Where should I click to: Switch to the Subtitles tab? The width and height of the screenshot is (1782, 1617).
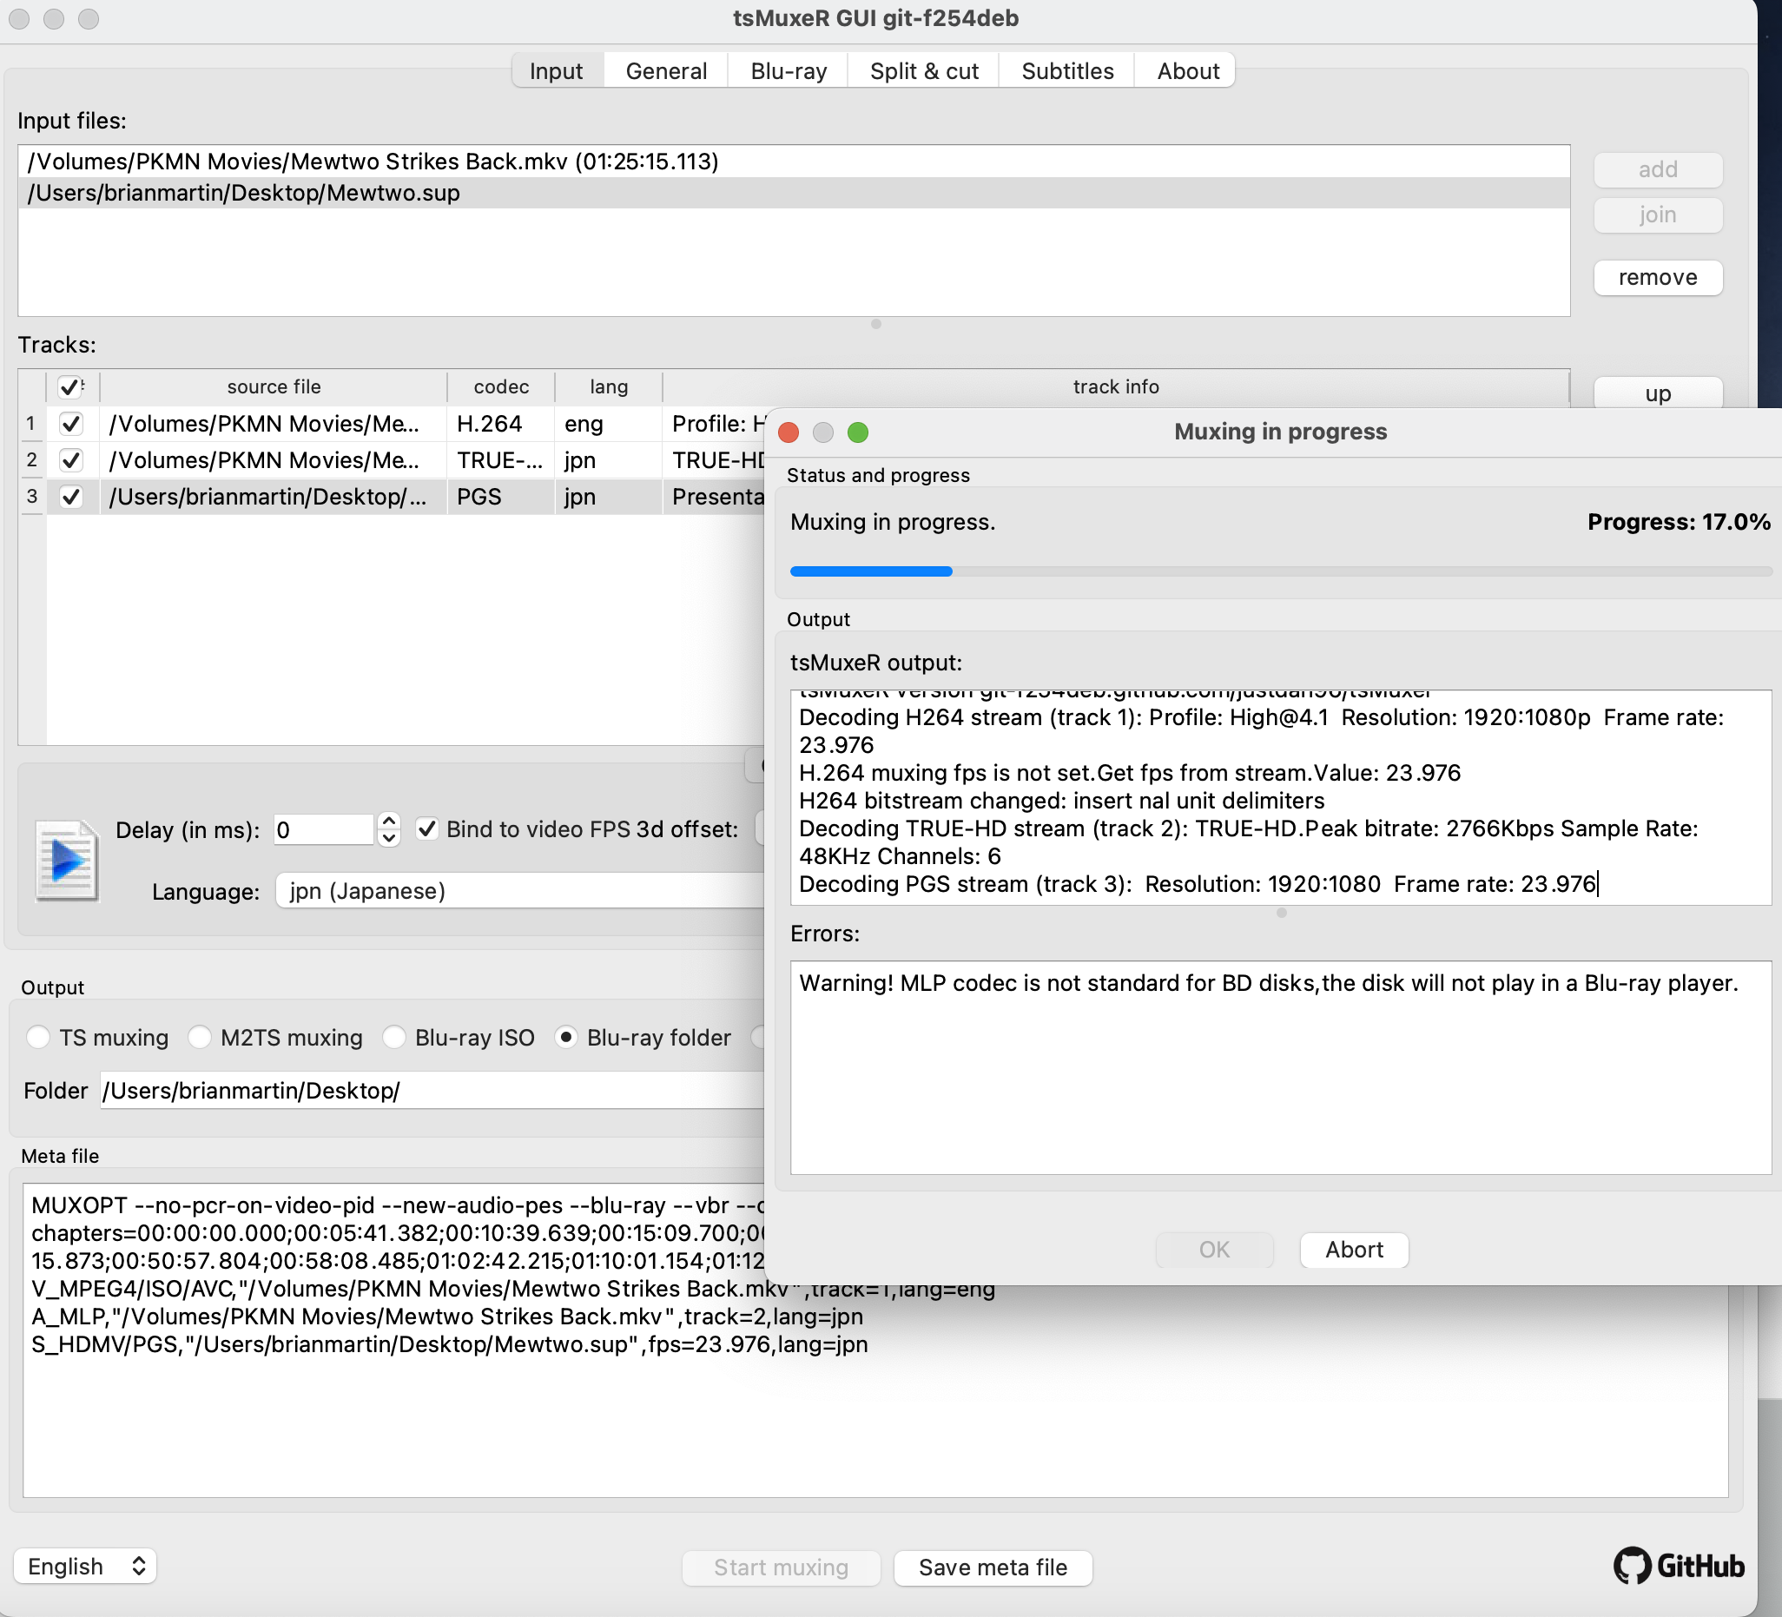tap(1067, 70)
